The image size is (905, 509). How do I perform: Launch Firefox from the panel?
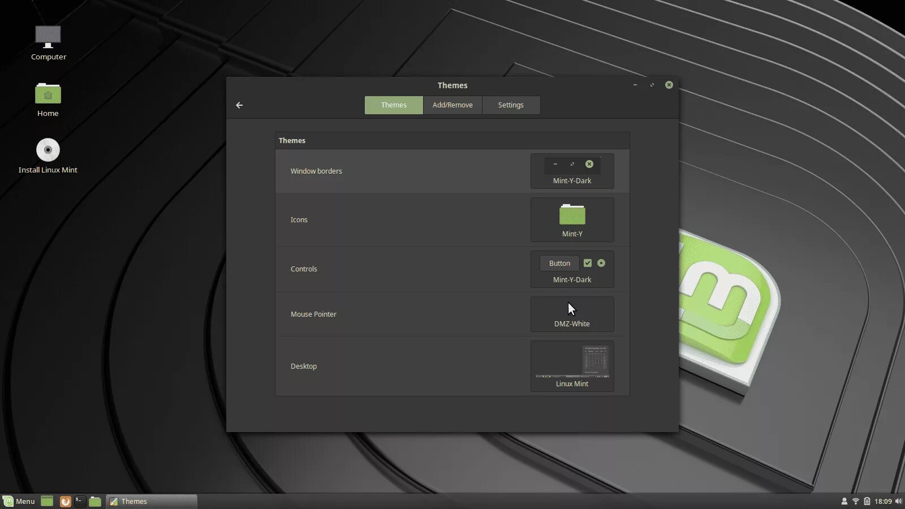coord(65,501)
